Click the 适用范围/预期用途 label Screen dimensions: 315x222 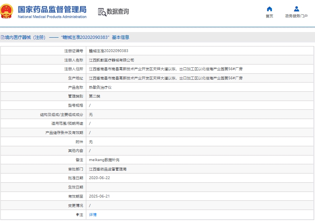coord(67,123)
